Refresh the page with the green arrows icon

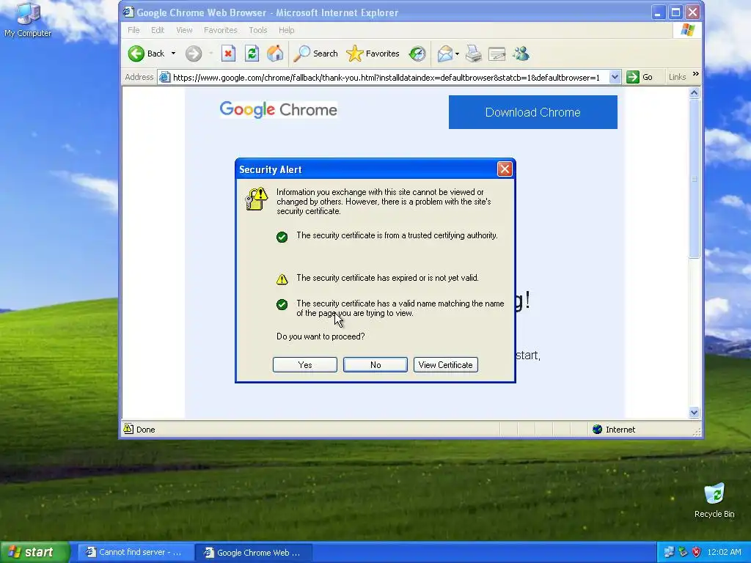click(x=252, y=54)
